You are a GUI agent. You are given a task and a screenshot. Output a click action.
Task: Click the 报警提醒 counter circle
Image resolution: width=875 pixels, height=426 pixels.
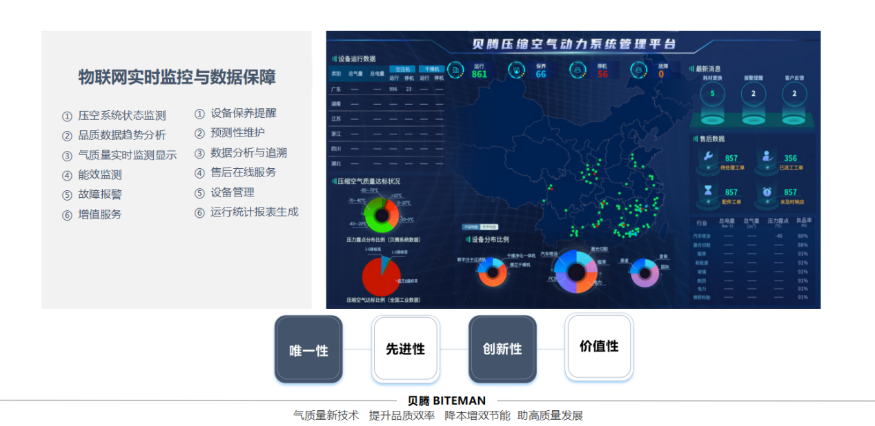coord(754,94)
